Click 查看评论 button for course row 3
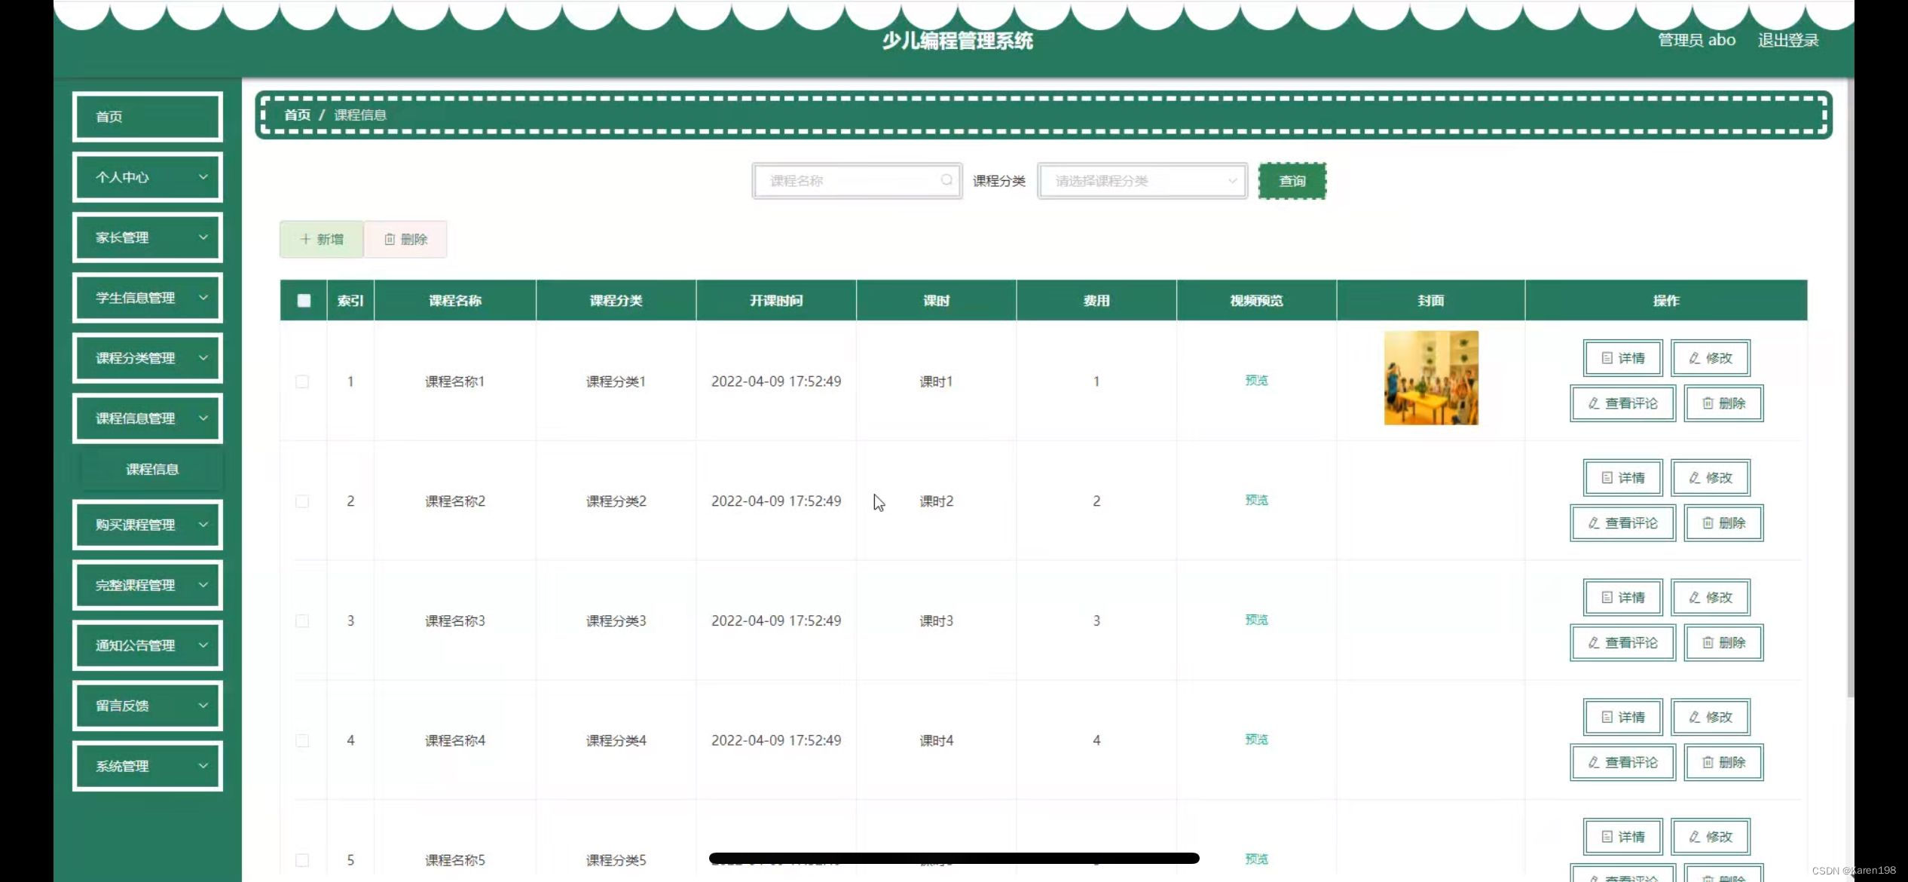Viewport: 1908px width, 882px height. click(x=1622, y=643)
